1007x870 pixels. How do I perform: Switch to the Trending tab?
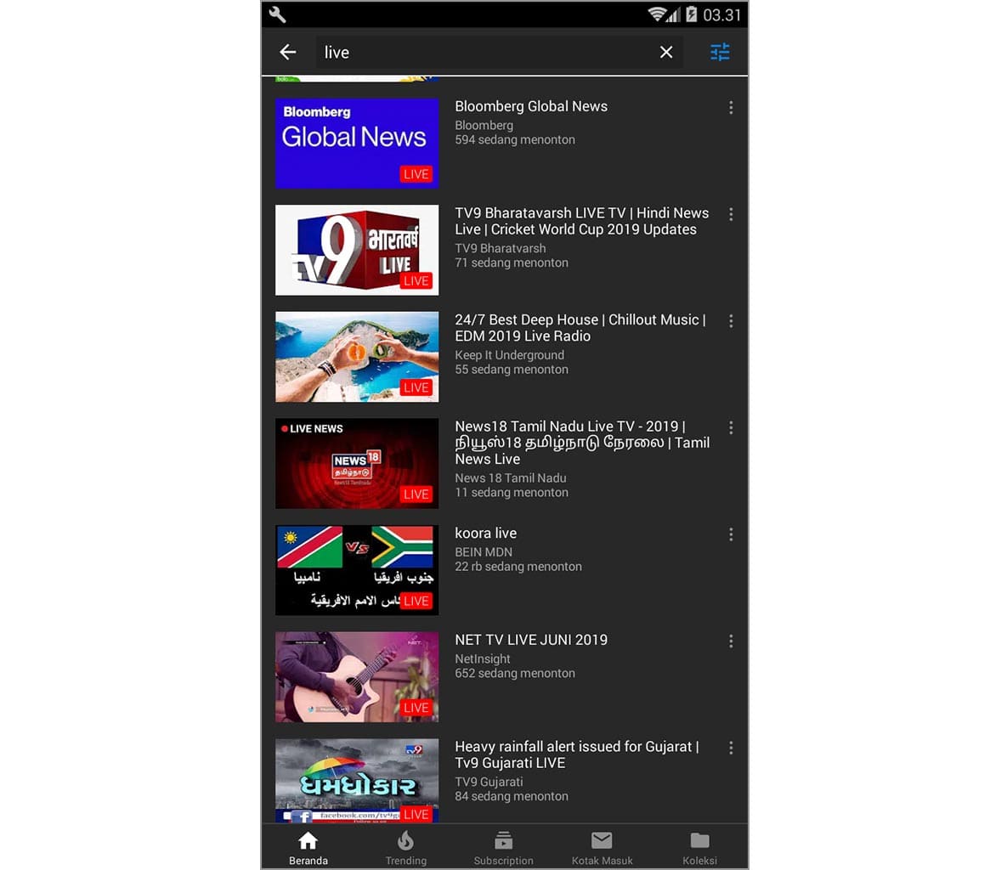(x=406, y=848)
